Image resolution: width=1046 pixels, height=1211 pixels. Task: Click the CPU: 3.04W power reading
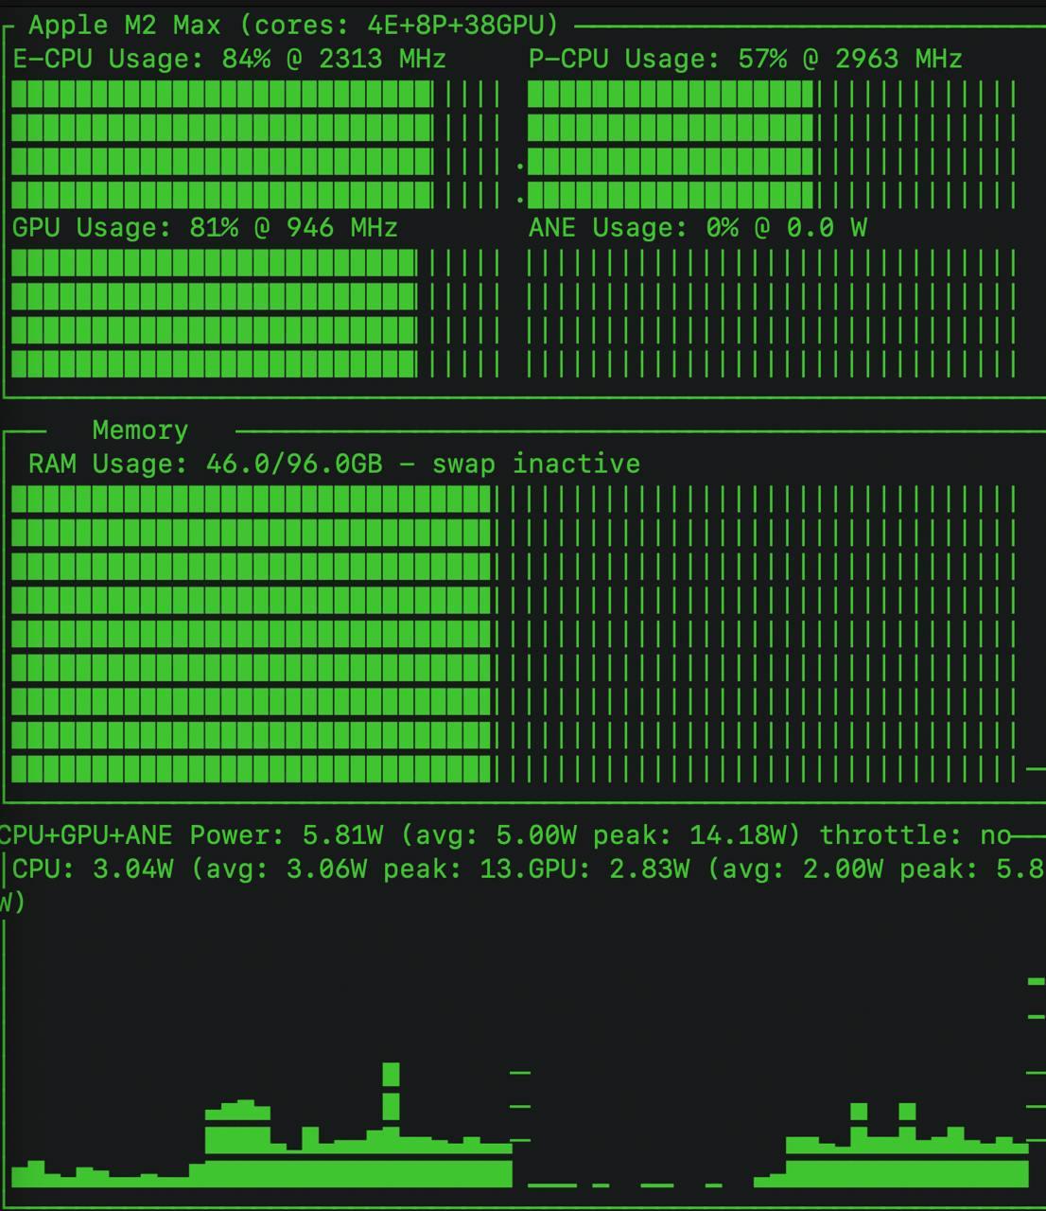tap(93, 869)
